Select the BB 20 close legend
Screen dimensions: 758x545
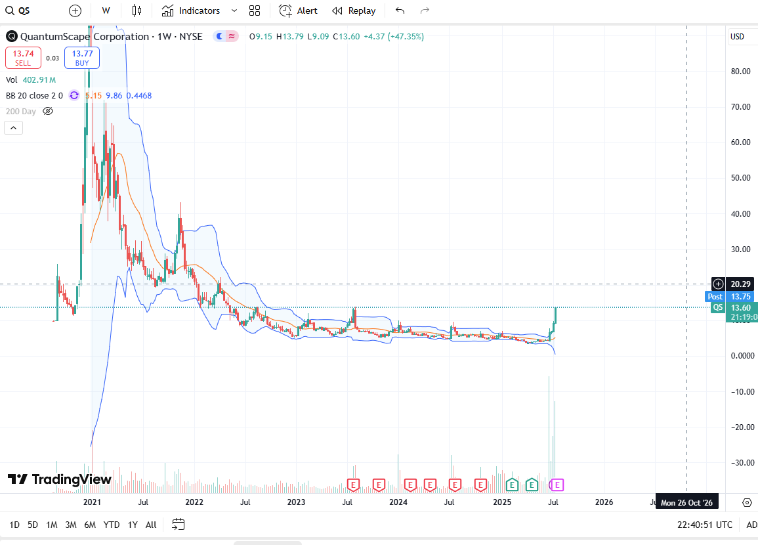pos(34,95)
